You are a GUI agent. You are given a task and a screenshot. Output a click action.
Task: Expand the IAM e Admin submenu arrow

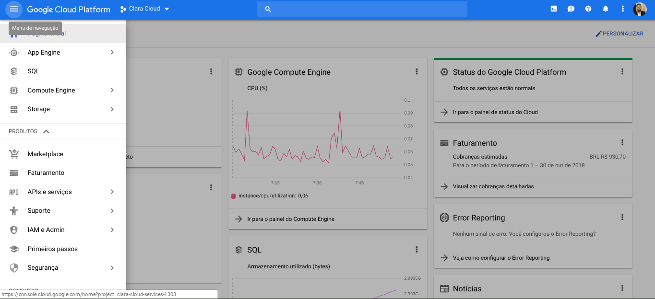pos(112,230)
